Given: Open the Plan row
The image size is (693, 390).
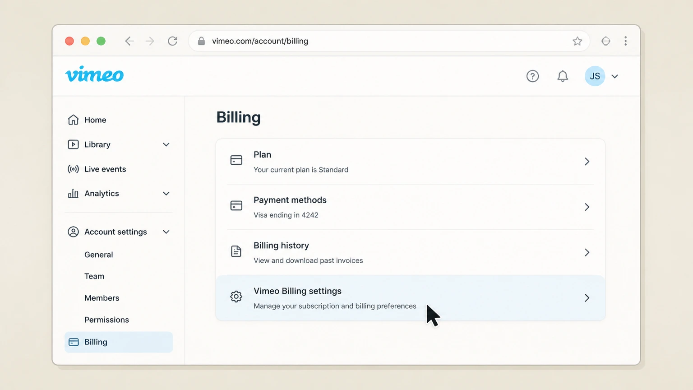Looking at the screenshot, I should (x=410, y=162).
